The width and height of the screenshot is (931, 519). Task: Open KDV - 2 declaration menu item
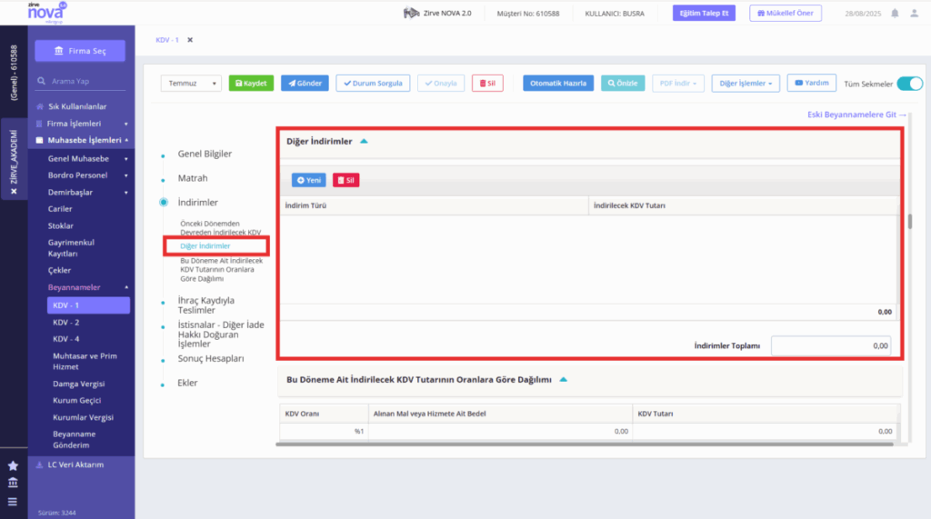coord(65,323)
